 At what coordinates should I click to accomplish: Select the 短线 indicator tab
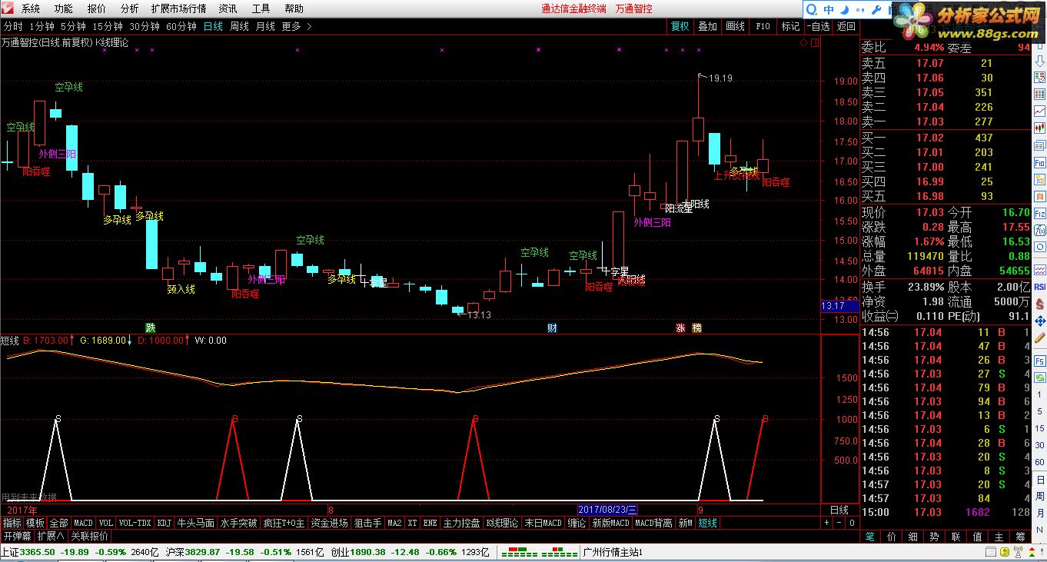click(707, 523)
